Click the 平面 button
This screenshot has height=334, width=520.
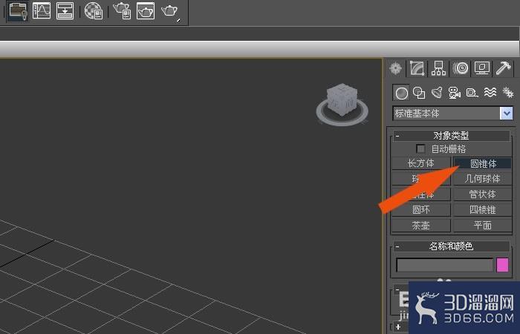point(483,226)
